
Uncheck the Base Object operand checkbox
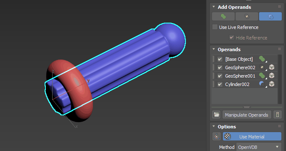click(x=220, y=59)
